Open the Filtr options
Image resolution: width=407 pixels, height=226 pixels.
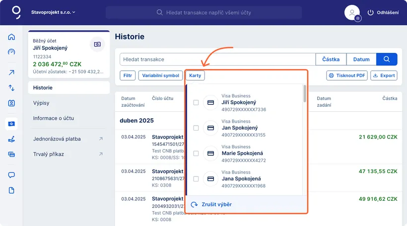[x=128, y=76]
